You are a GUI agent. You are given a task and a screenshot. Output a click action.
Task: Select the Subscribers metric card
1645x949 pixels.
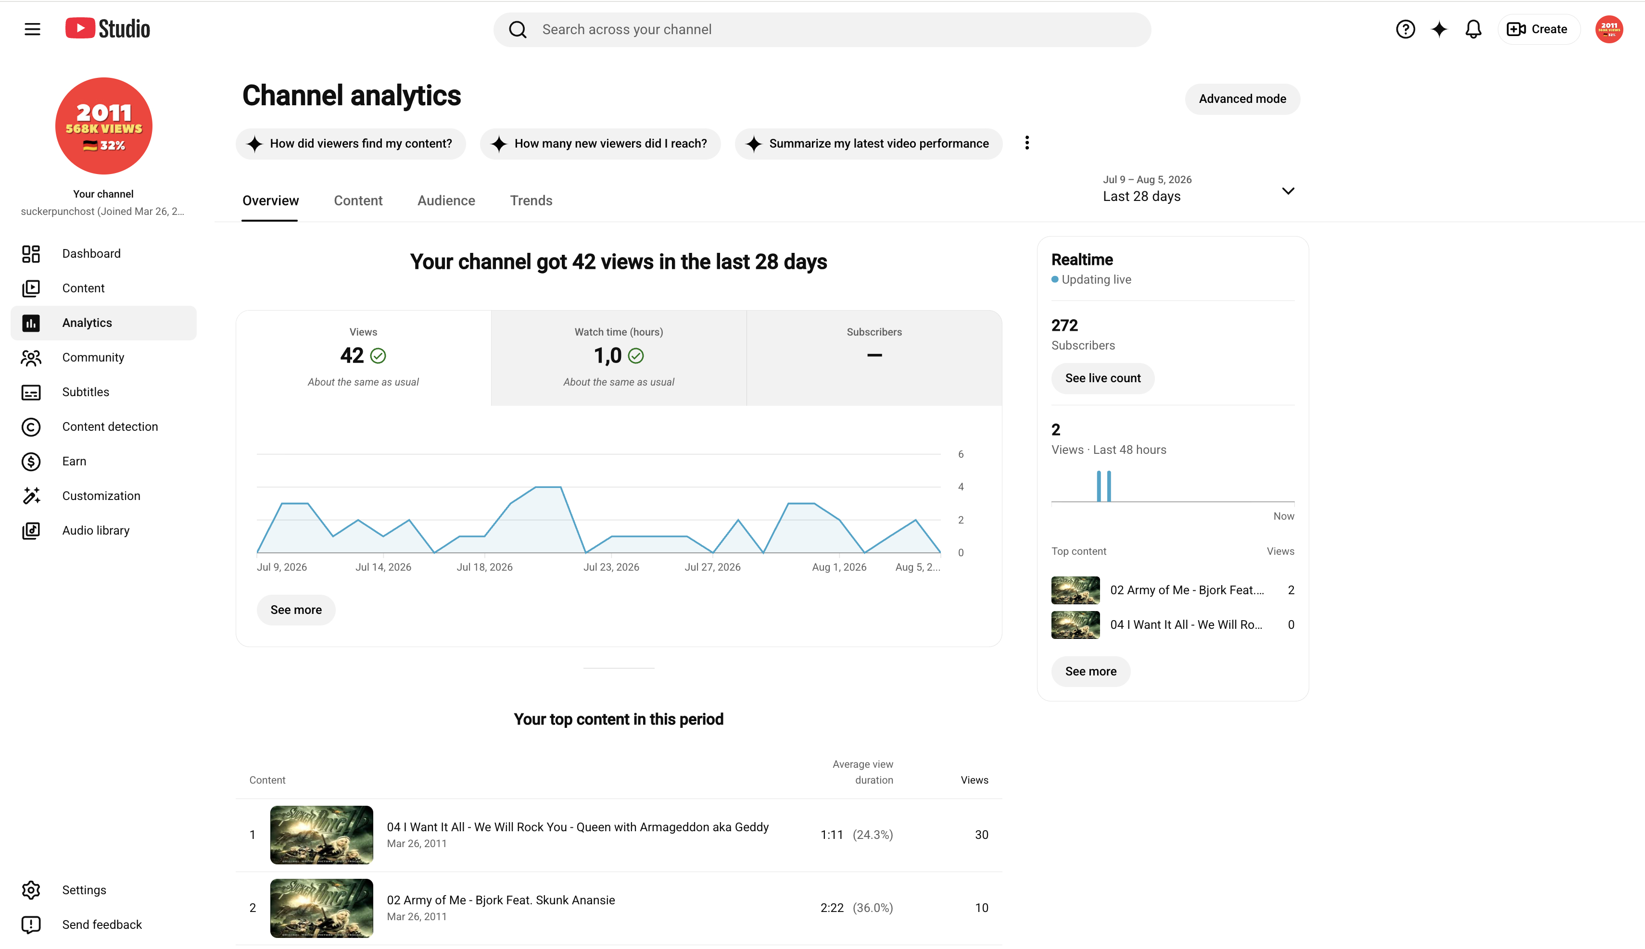[874, 358]
